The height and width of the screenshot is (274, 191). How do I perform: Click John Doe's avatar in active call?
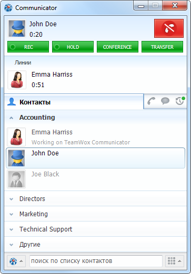coord(17,28)
